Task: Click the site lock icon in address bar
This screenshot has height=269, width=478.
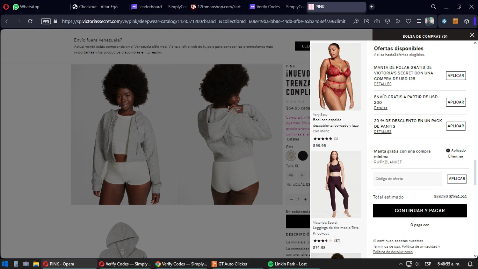Action: (x=55, y=21)
